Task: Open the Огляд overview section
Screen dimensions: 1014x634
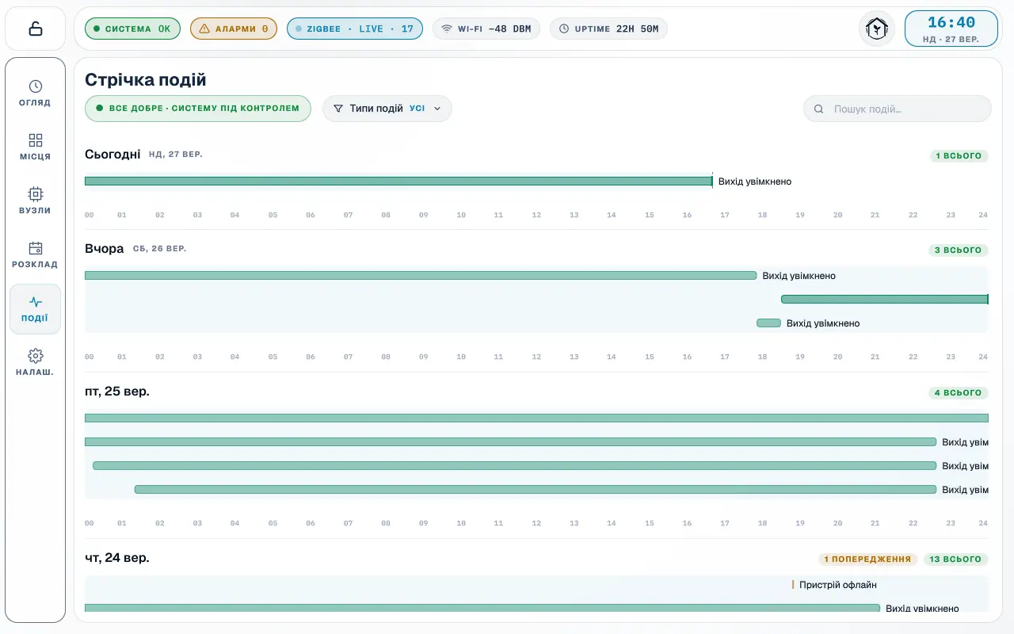Action: (x=35, y=93)
